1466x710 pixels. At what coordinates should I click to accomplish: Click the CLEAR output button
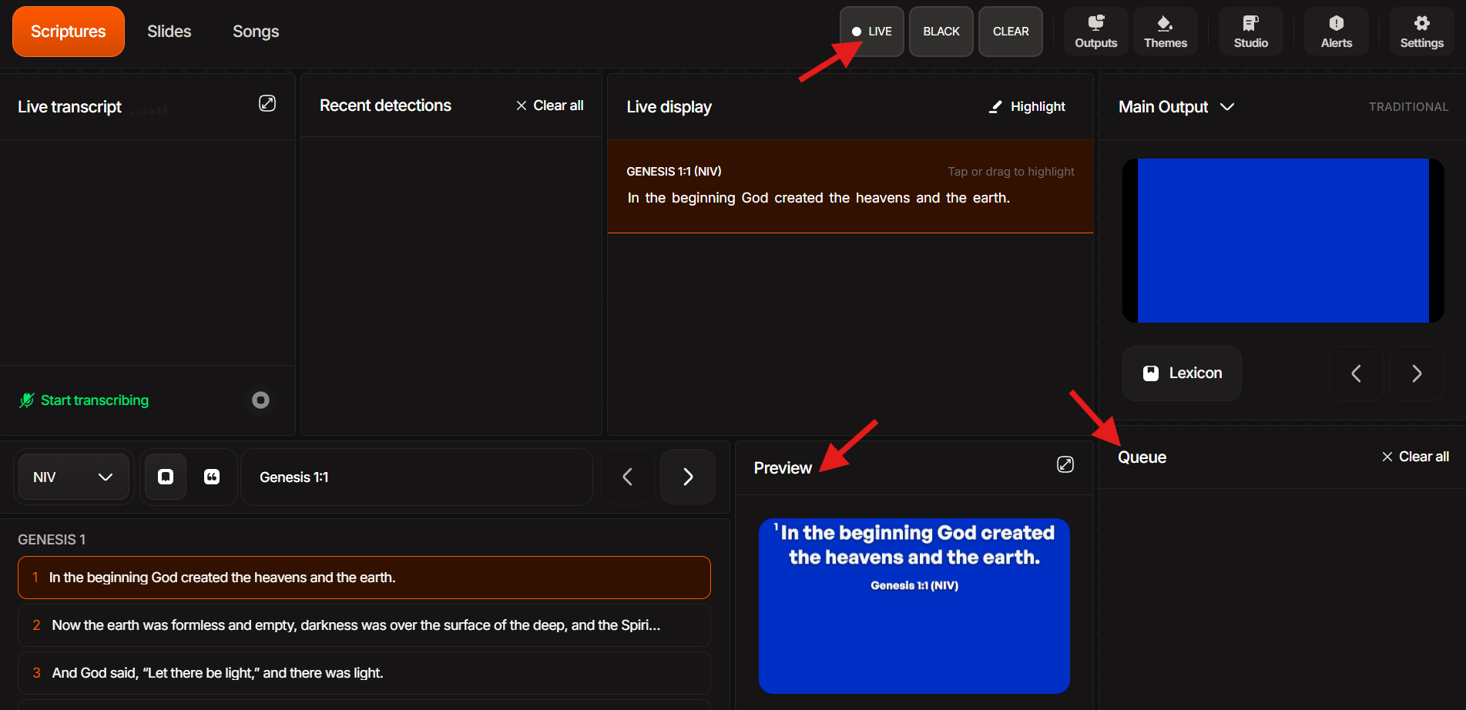[1011, 32]
